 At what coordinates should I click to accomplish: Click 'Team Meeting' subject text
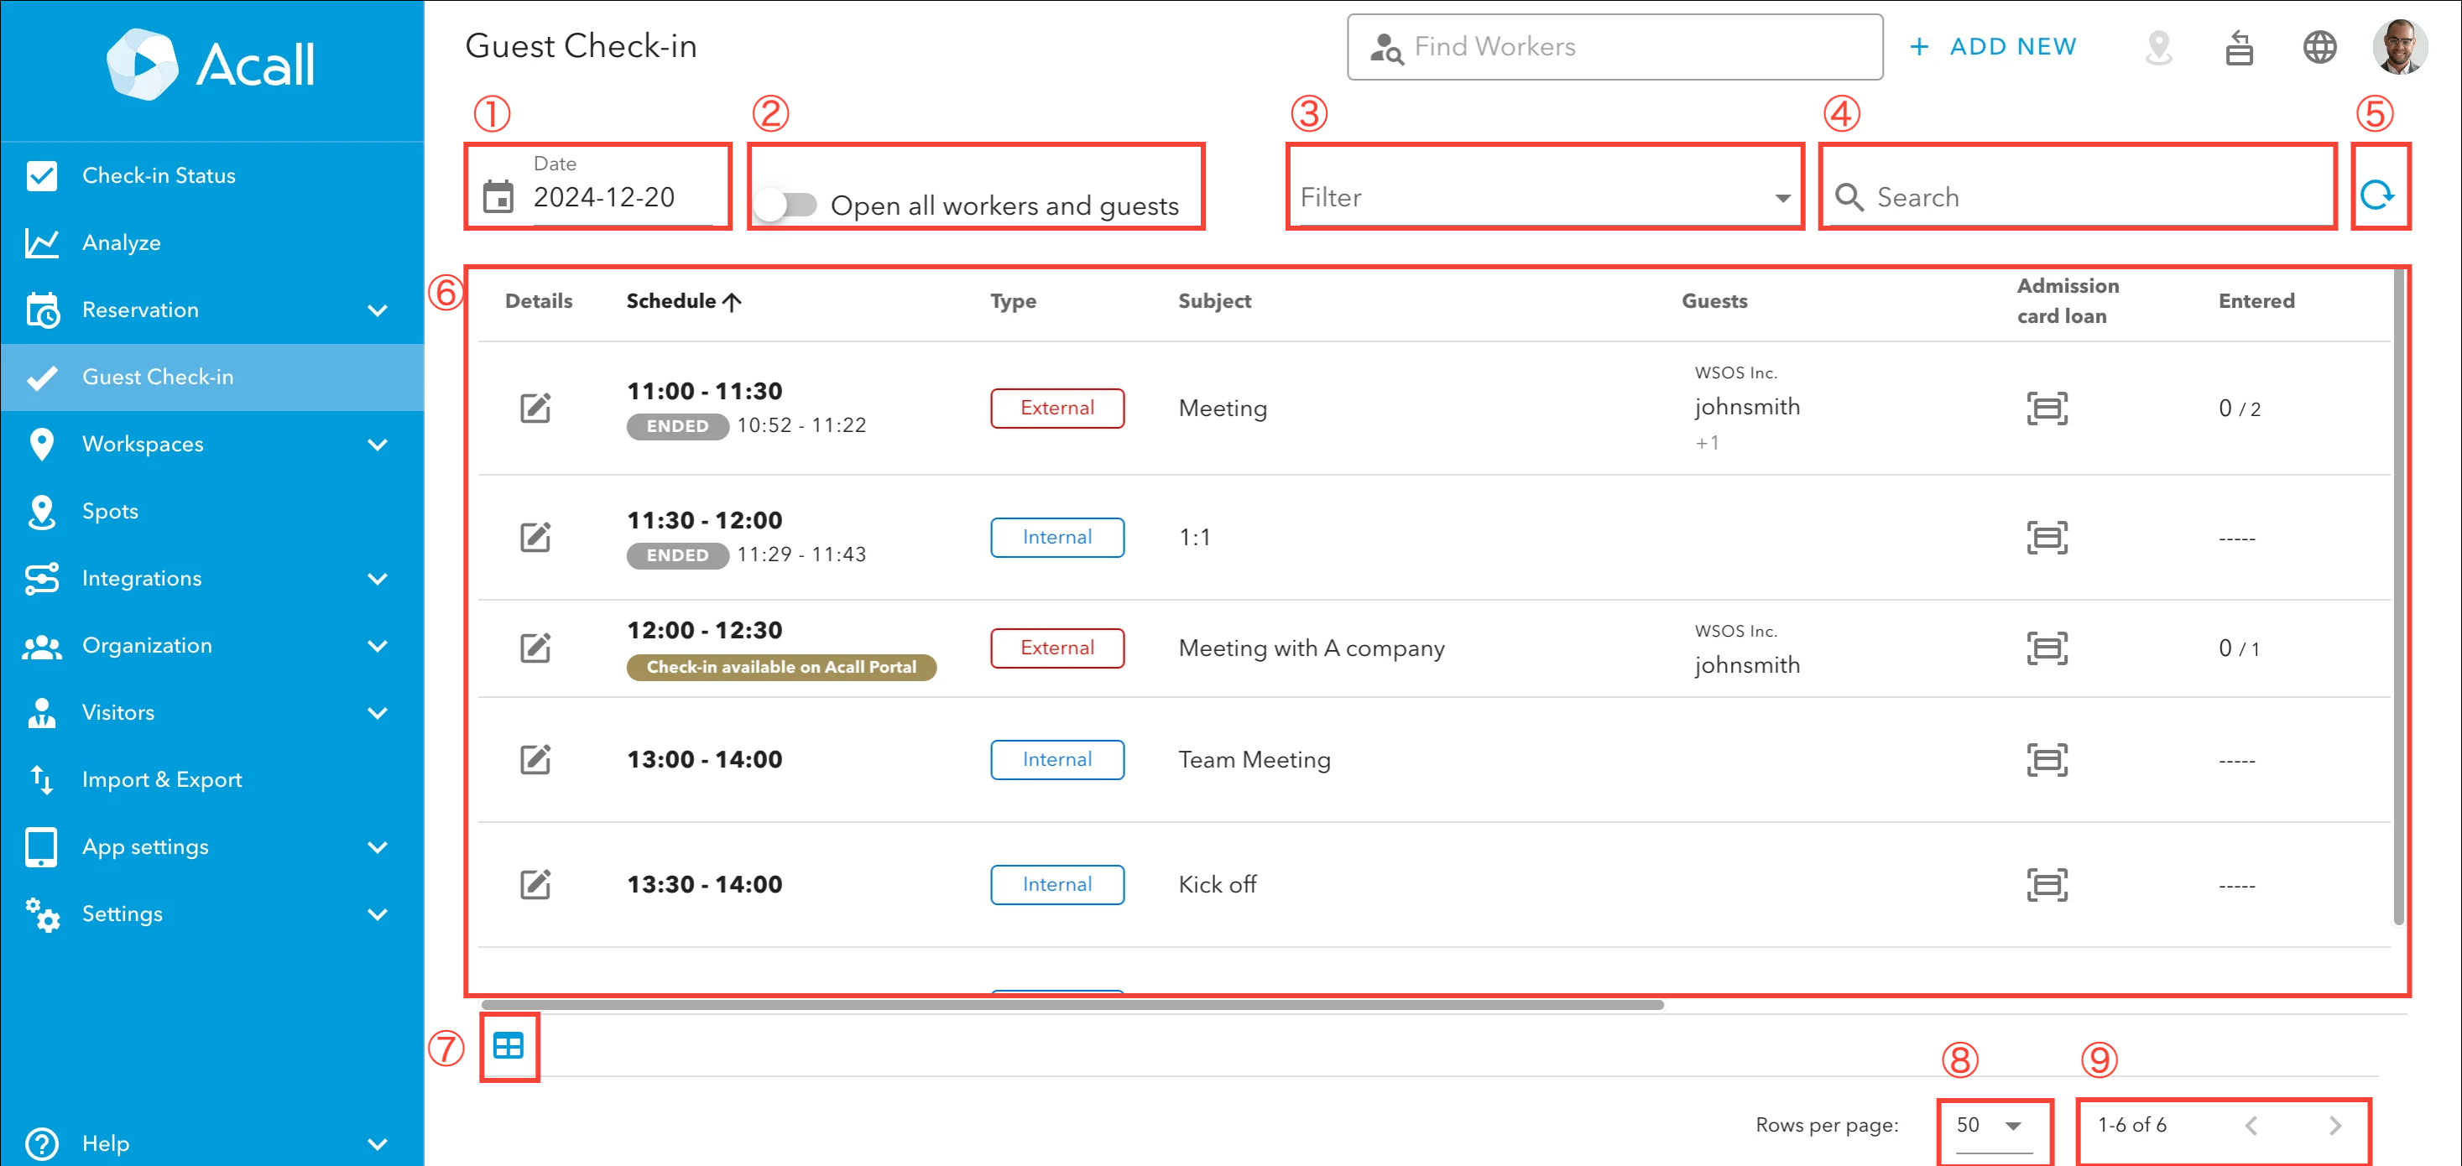1254,760
